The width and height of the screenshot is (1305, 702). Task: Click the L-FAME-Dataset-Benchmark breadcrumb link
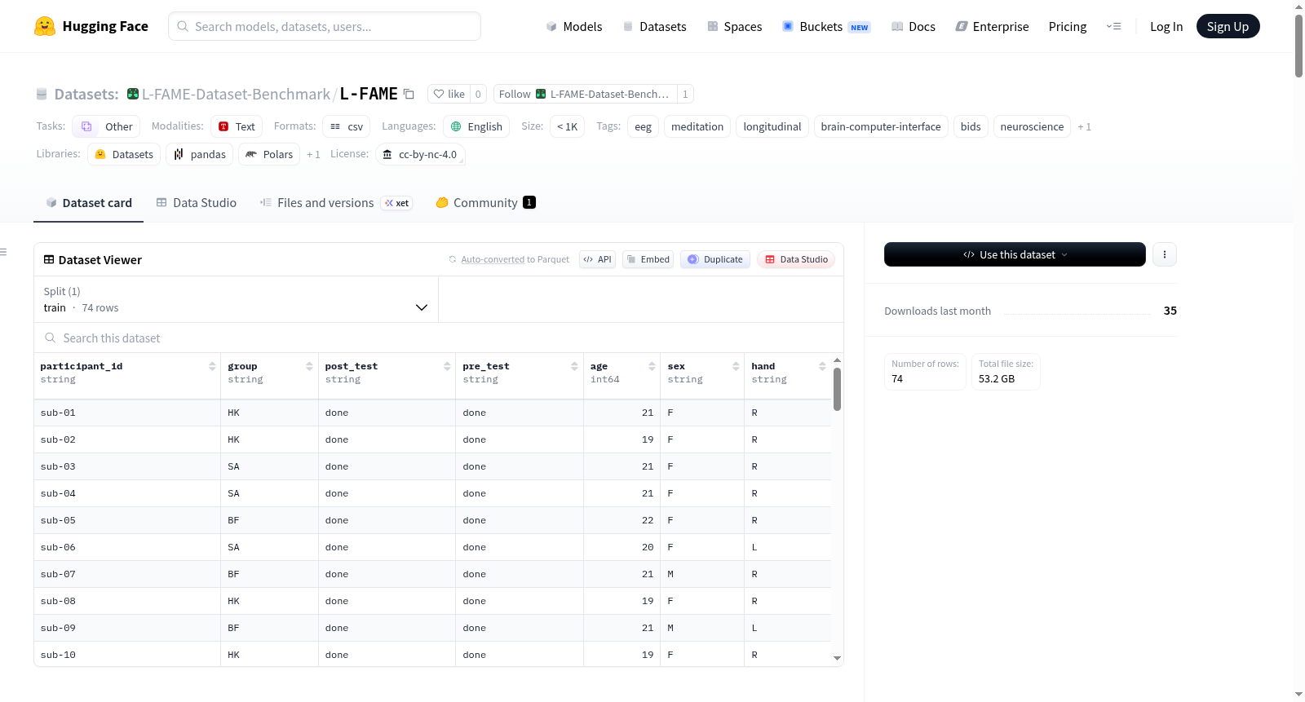[x=236, y=95]
